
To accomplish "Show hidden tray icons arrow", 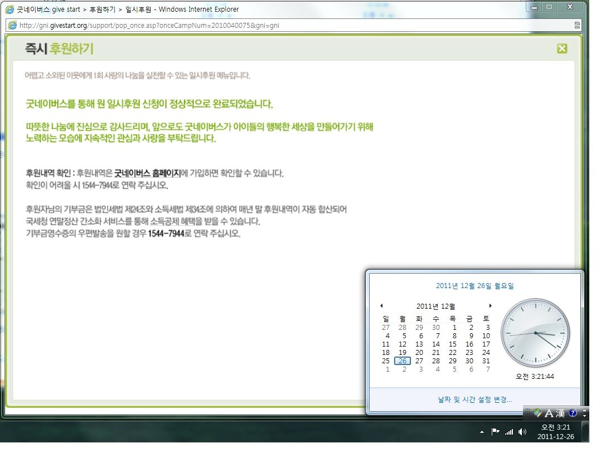I will tap(482, 432).
